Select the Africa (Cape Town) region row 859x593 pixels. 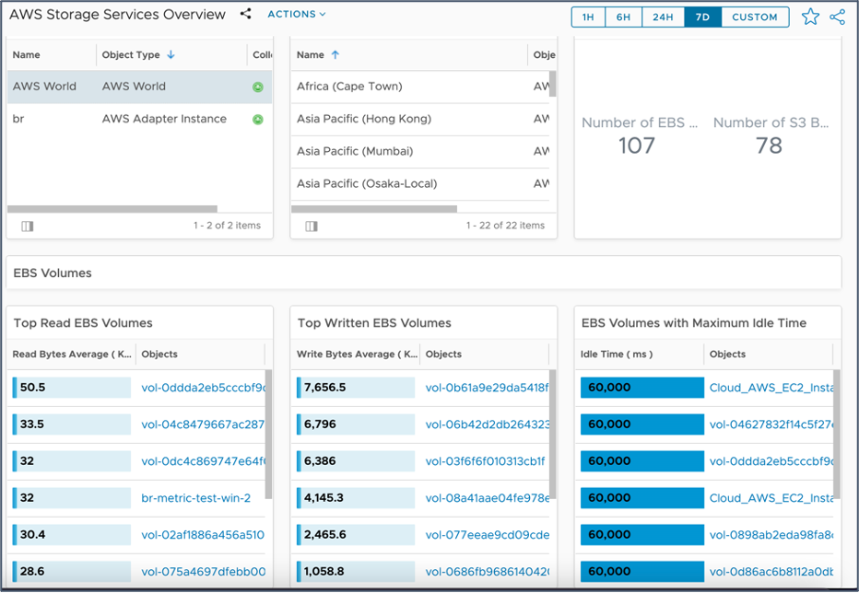(349, 87)
